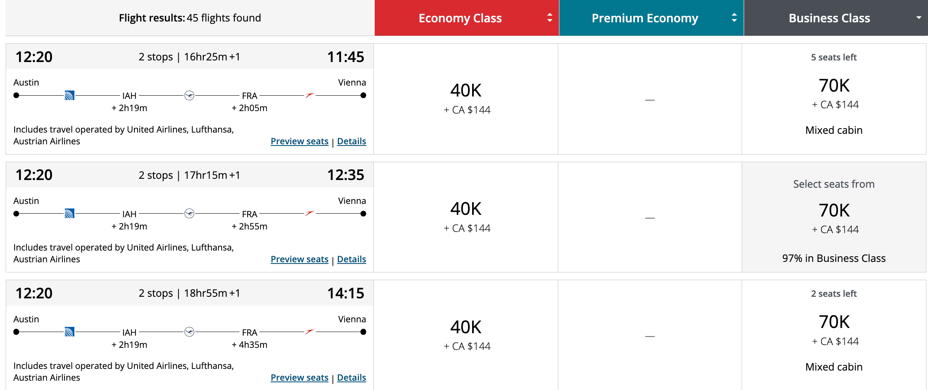Viewport: 928px width, 390px height.
Task: Click Lufthansa logo on the 11:45 arrival flight
Action: (x=189, y=96)
